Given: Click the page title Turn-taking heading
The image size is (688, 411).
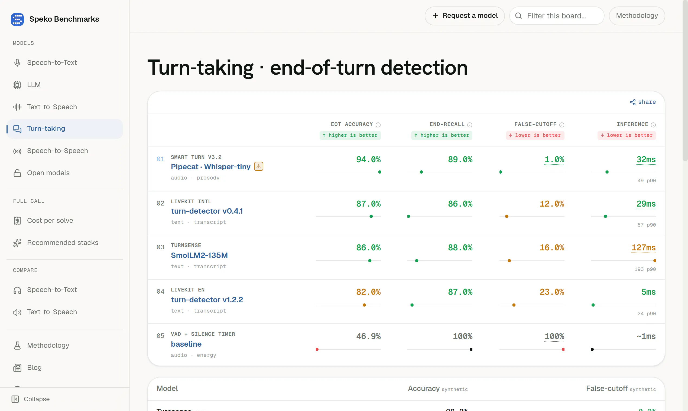Looking at the screenshot, I should click(308, 68).
